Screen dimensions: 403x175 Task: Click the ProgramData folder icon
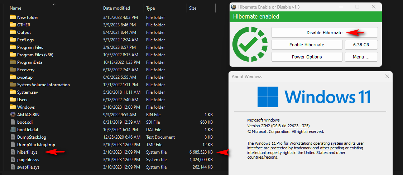[13, 62]
